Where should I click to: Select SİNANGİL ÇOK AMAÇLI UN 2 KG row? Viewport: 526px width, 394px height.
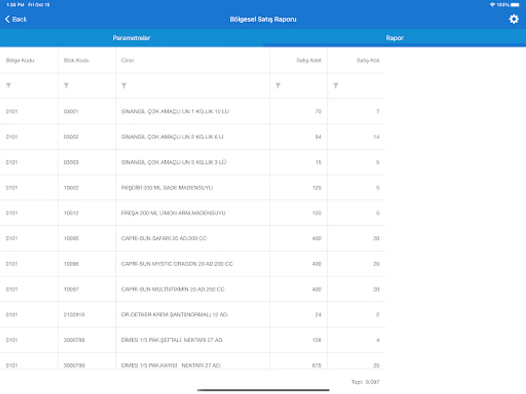coord(193,137)
